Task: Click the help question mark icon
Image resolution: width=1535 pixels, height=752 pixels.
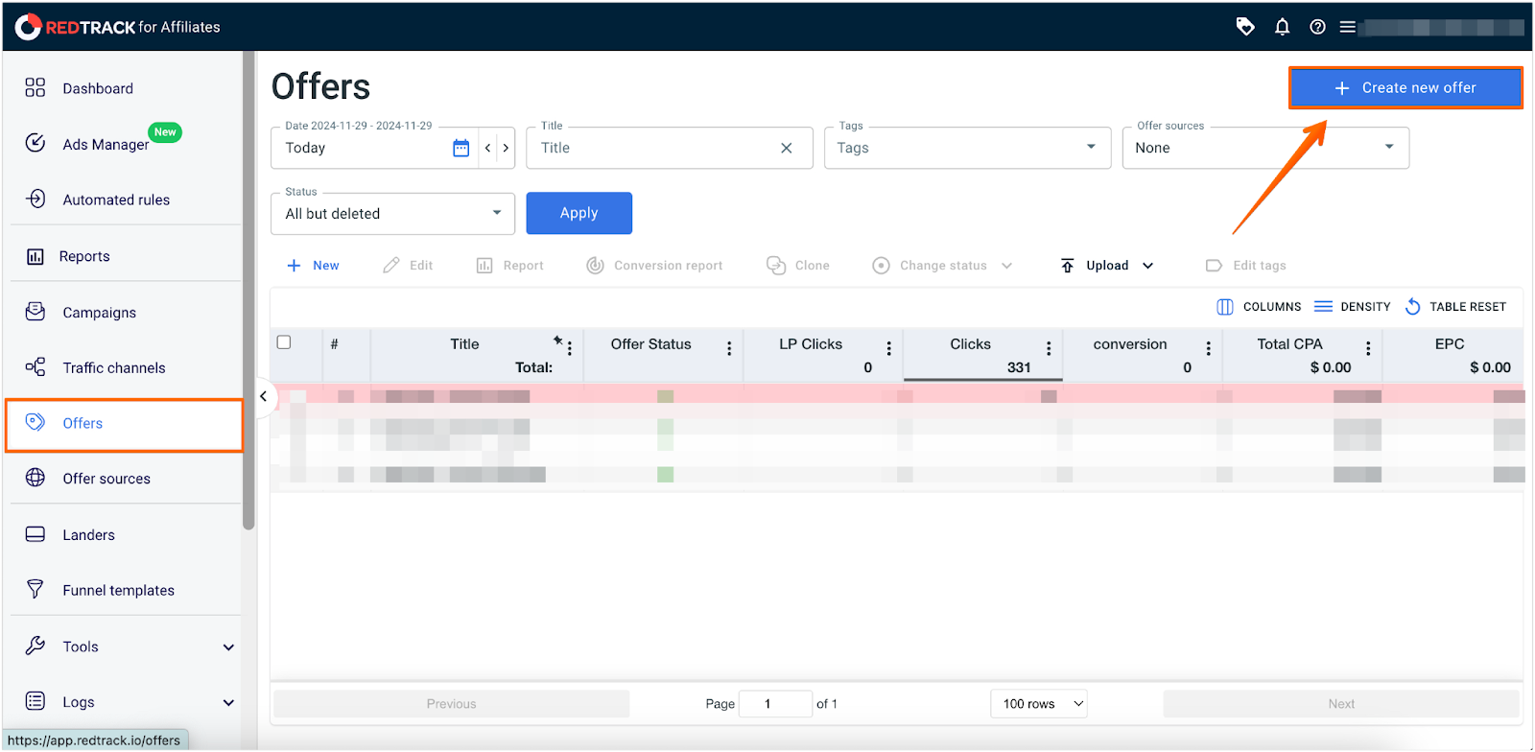Action: coord(1317,27)
